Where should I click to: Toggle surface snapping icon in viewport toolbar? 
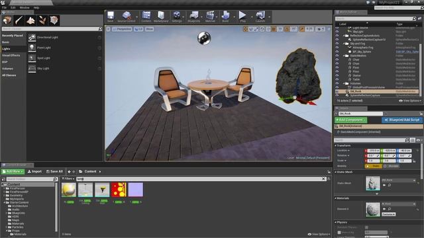pyautogui.click(x=268, y=29)
